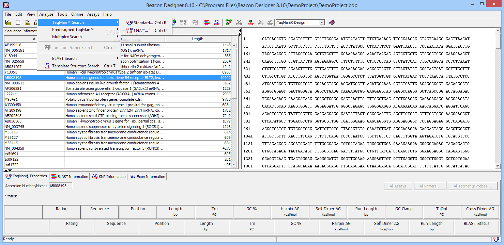Click the toolbar icon left of EXON
The height and width of the screenshot is (245, 504).
pyautogui.click(x=229, y=22)
